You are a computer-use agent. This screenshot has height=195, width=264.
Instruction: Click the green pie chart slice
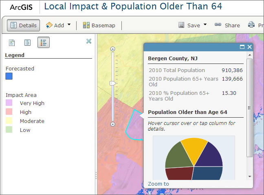[179, 156]
